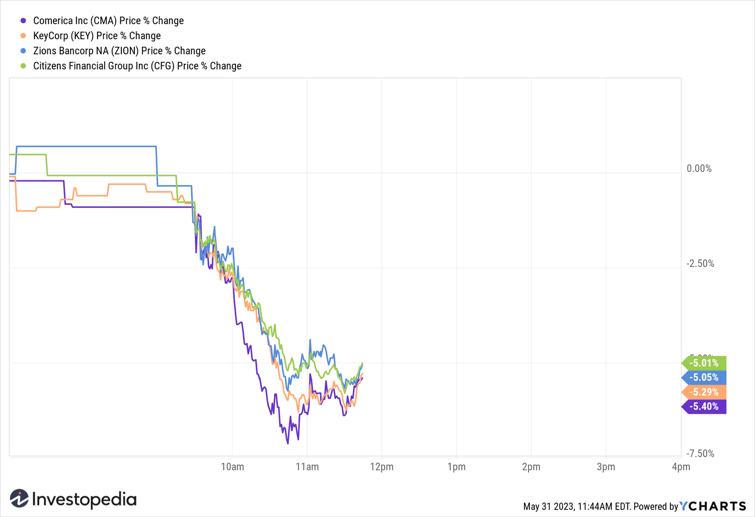Click the orange -5.29% value tag

[x=704, y=392]
